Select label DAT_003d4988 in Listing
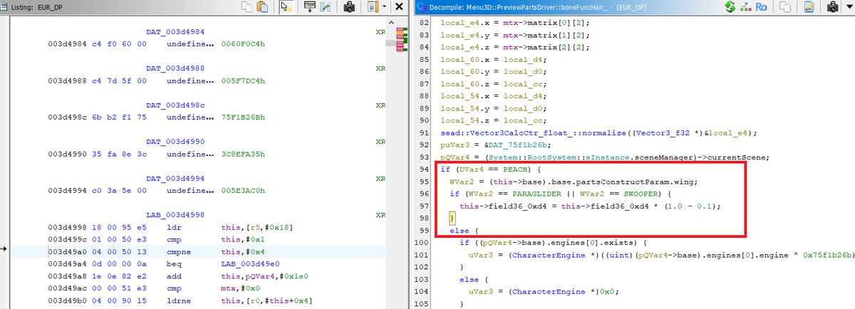The width and height of the screenshot is (855, 309). [x=175, y=68]
